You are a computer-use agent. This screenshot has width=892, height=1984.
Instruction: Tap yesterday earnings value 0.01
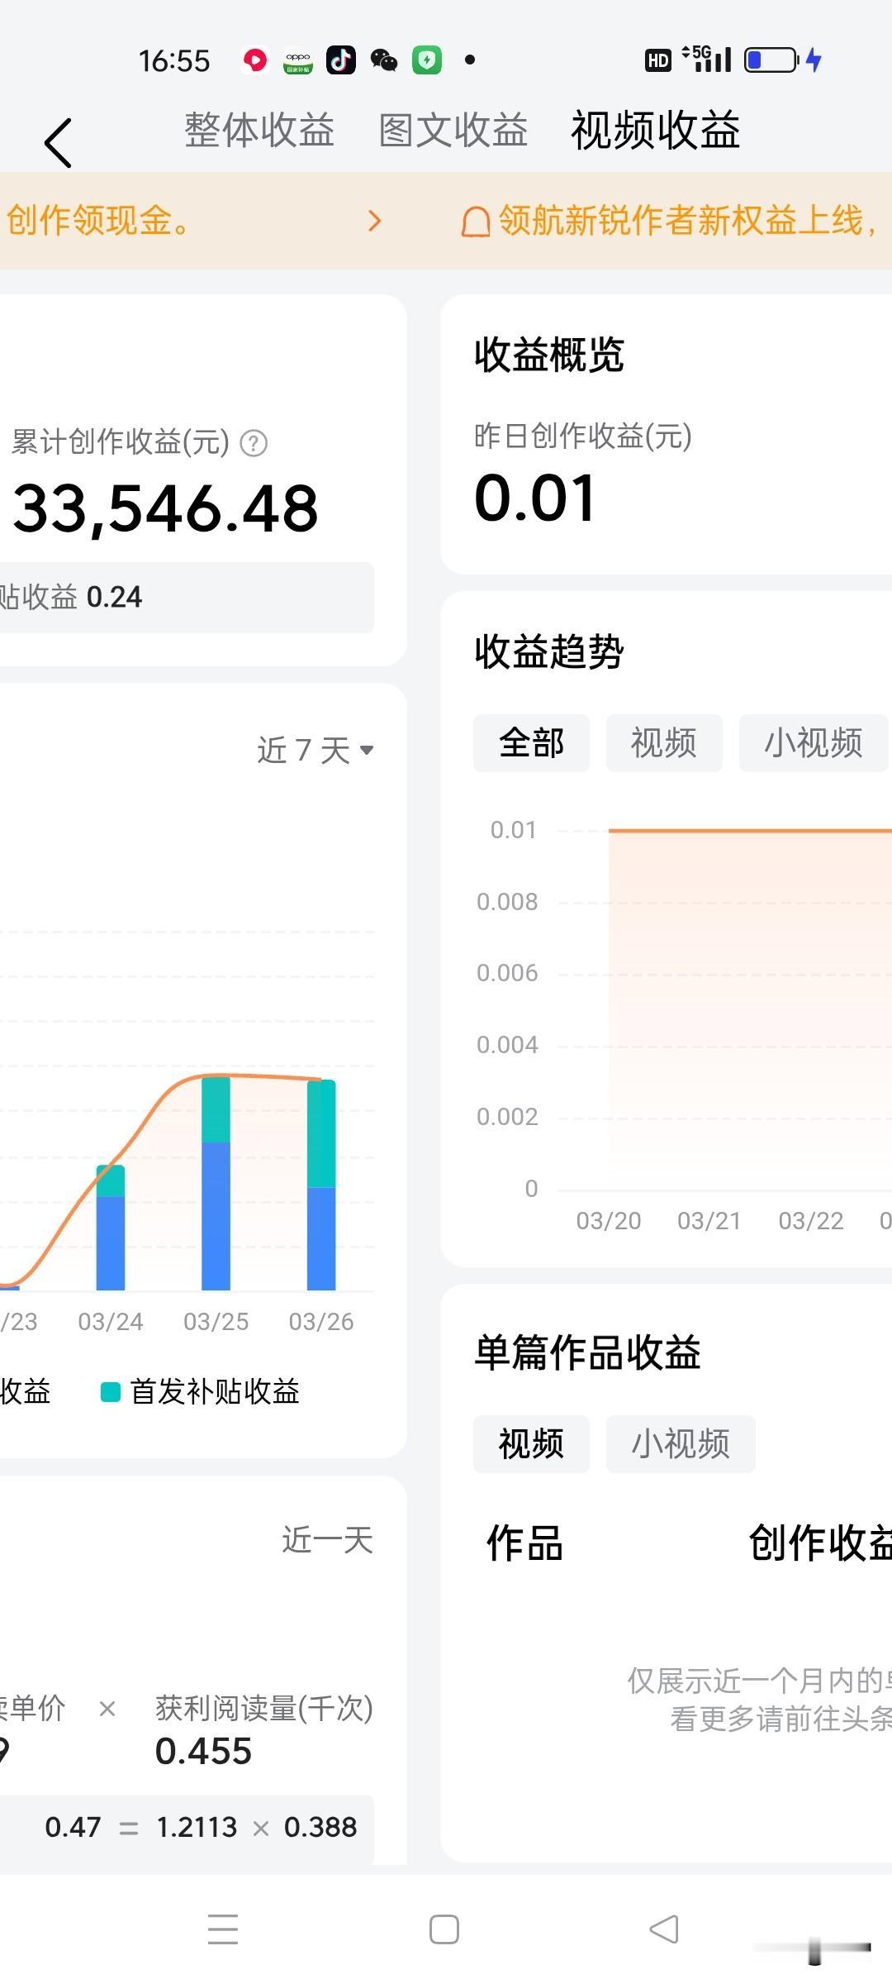[x=534, y=498]
